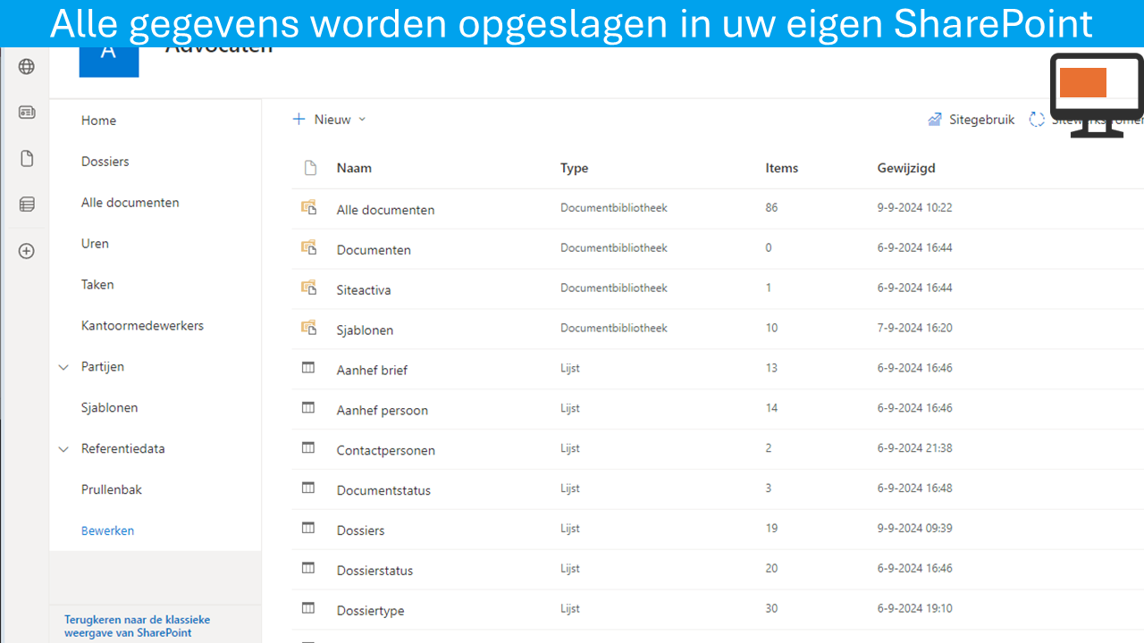Click the Bewerken navigation link
Image resolution: width=1144 pixels, height=643 pixels.
point(107,530)
